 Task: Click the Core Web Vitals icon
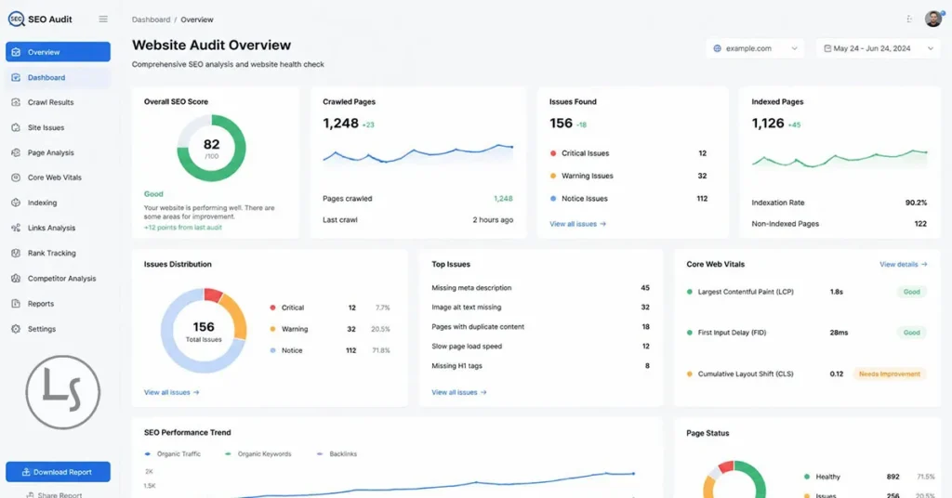(17, 177)
